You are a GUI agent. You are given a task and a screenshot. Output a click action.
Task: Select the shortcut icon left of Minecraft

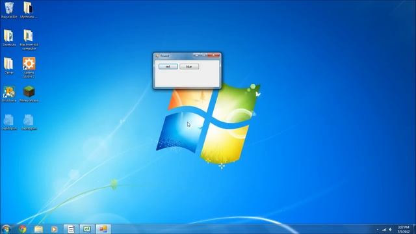coord(9,94)
